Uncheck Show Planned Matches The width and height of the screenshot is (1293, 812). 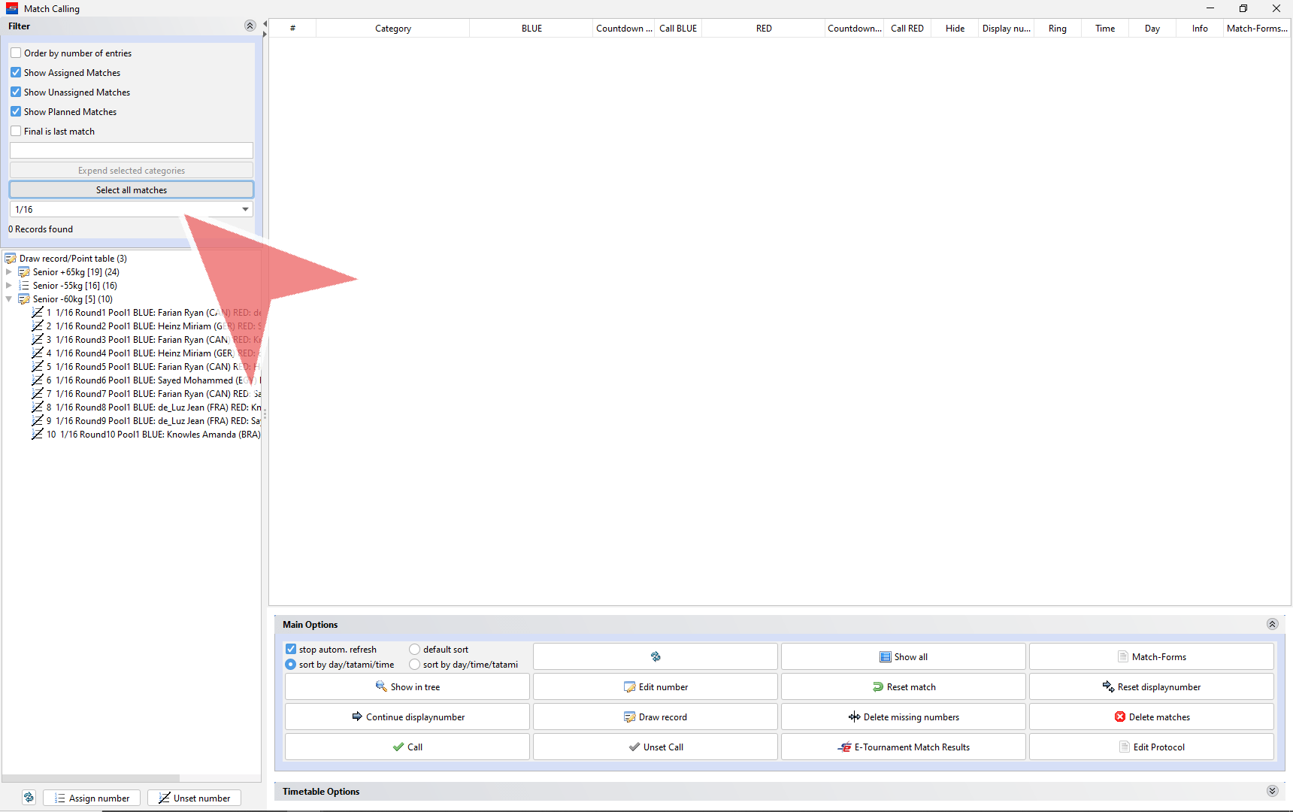pos(16,112)
